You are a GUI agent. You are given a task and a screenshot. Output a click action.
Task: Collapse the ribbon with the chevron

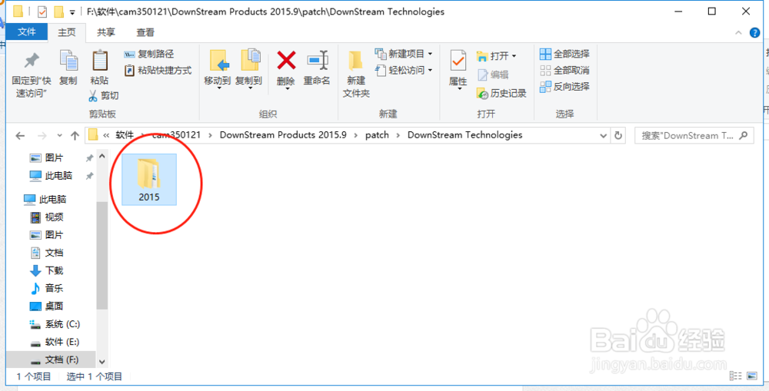tap(738, 33)
